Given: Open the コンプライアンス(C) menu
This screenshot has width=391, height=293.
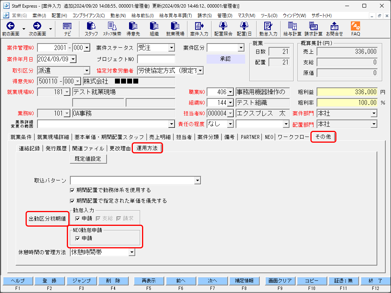Looking at the screenshot, I should (89, 15).
